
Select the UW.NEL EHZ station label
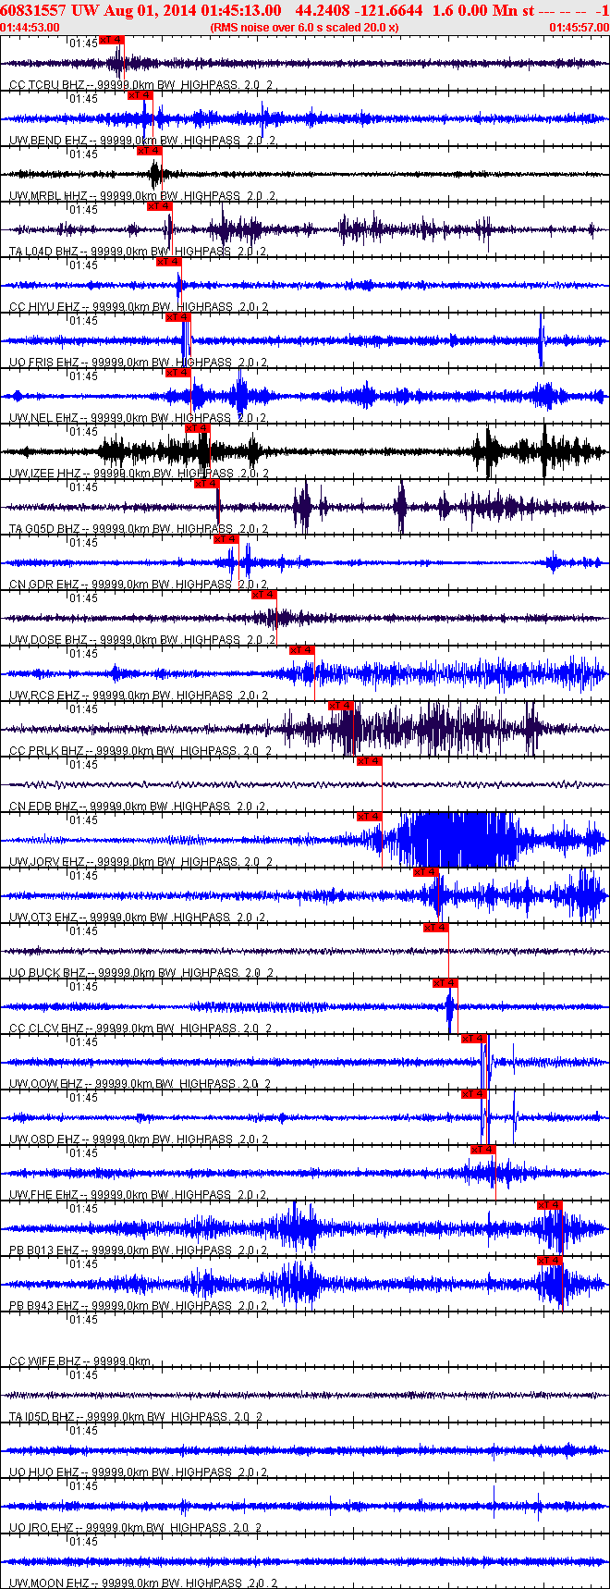44,418
